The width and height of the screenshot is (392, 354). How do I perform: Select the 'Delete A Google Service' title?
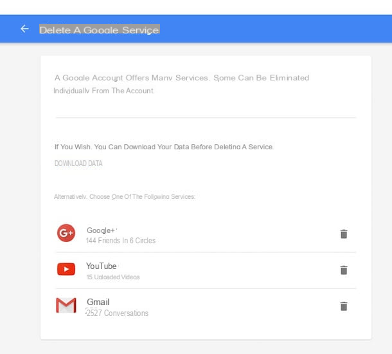tap(99, 30)
